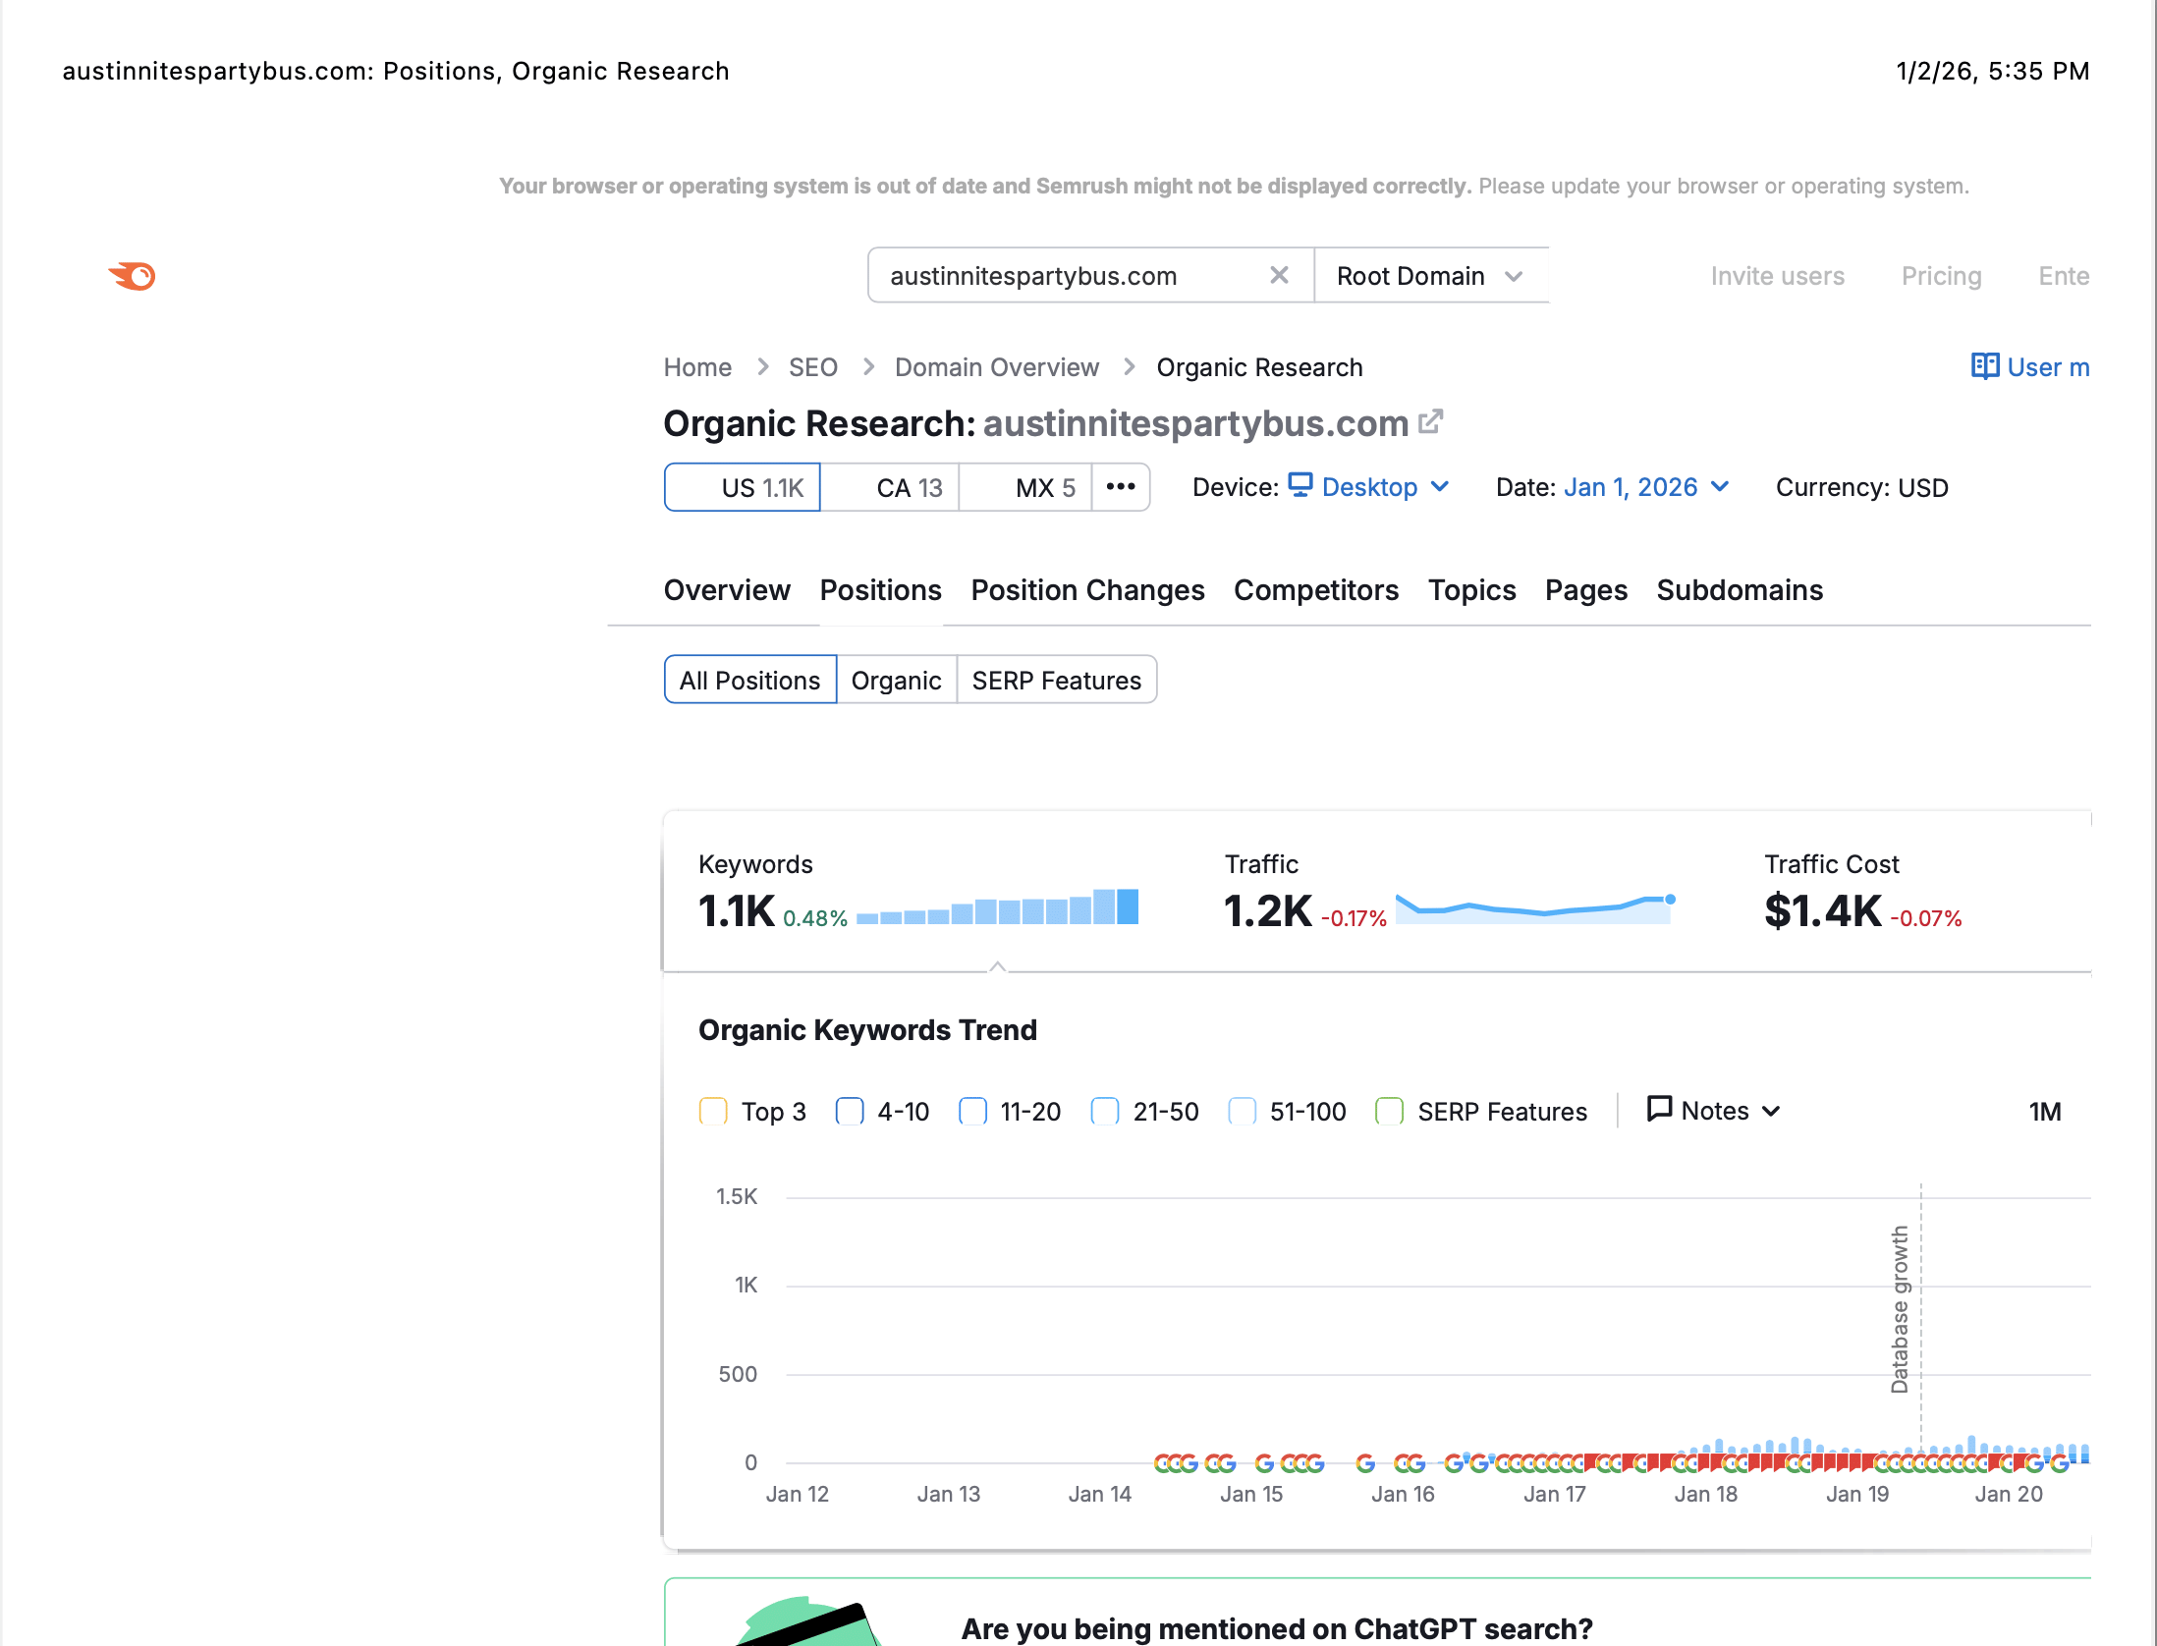Open the Pricing link
Image resolution: width=2157 pixels, height=1646 pixels.
[1942, 276]
